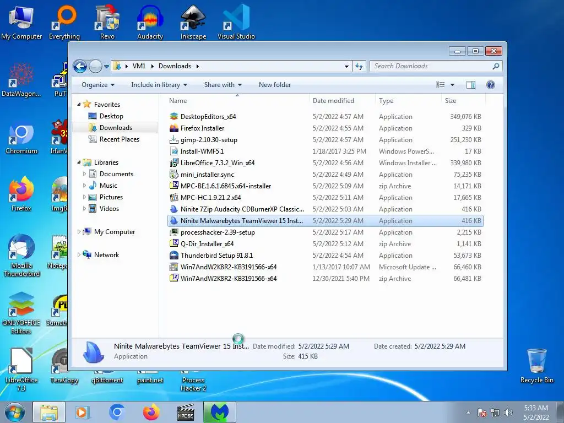
Task: Open the Process Hacker 2 desktop shortcut
Action: [x=193, y=383]
